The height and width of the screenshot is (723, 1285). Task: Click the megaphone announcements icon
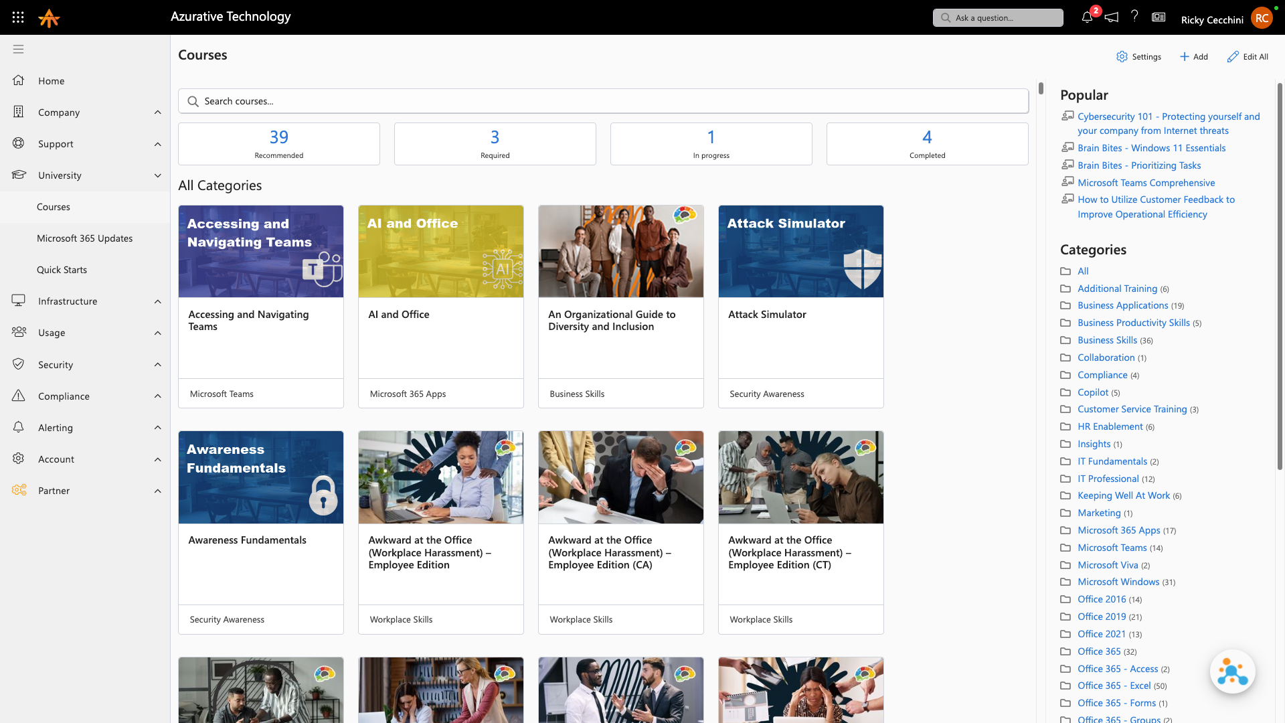click(x=1112, y=17)
